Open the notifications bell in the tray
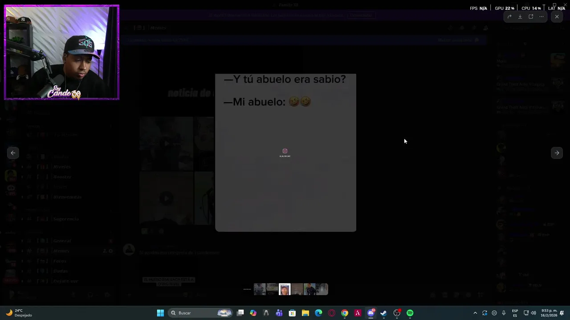The image size is (570, 320). (562, 313)
